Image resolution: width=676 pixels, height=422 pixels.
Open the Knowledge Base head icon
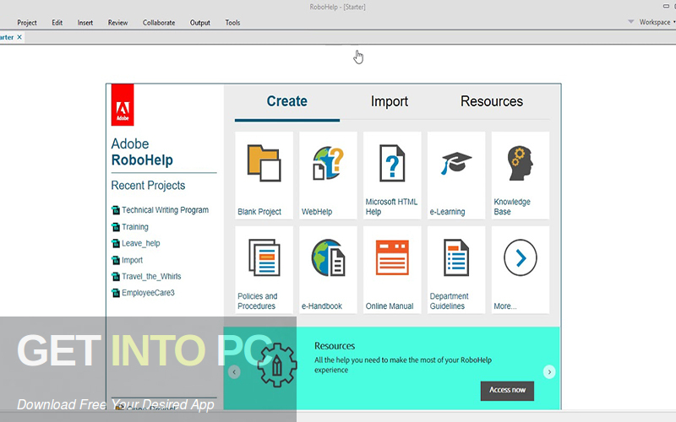pos(521,163)
